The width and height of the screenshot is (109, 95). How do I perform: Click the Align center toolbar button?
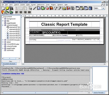[x=21, y=12]
